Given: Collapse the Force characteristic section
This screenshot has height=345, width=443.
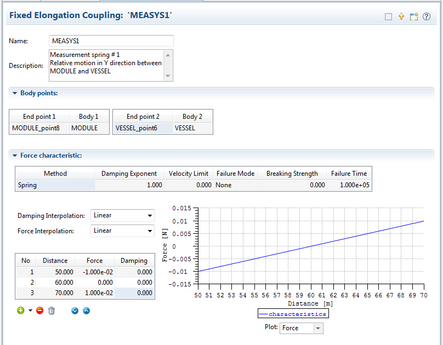Looking at the screenshot, I should (14, 156).
